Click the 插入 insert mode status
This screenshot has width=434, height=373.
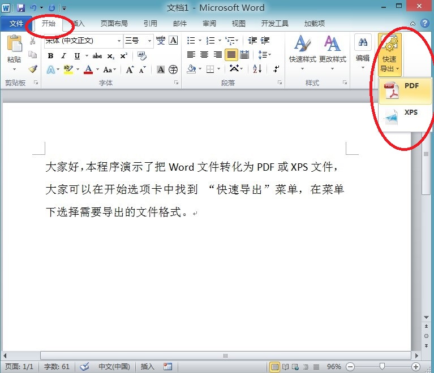click(147, 367)
